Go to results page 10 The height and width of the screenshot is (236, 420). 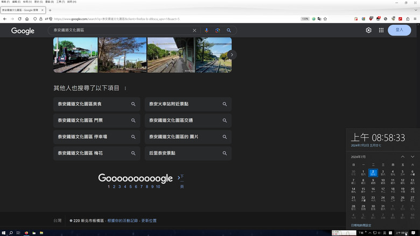158,187
